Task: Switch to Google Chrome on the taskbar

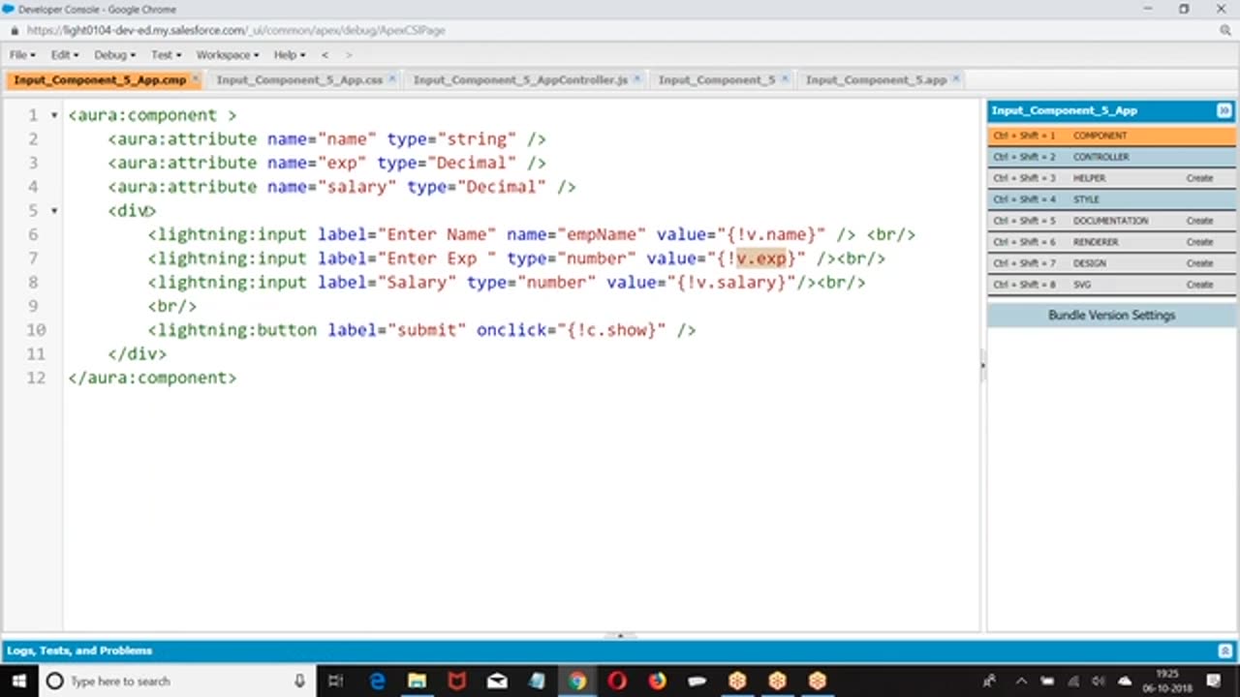Action: pos(577,681)
